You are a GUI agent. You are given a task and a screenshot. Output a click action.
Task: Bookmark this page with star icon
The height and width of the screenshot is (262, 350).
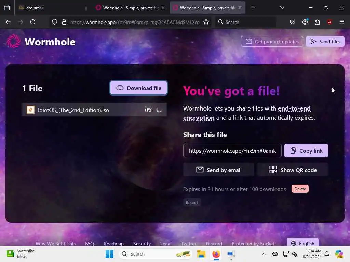point(206,22)
